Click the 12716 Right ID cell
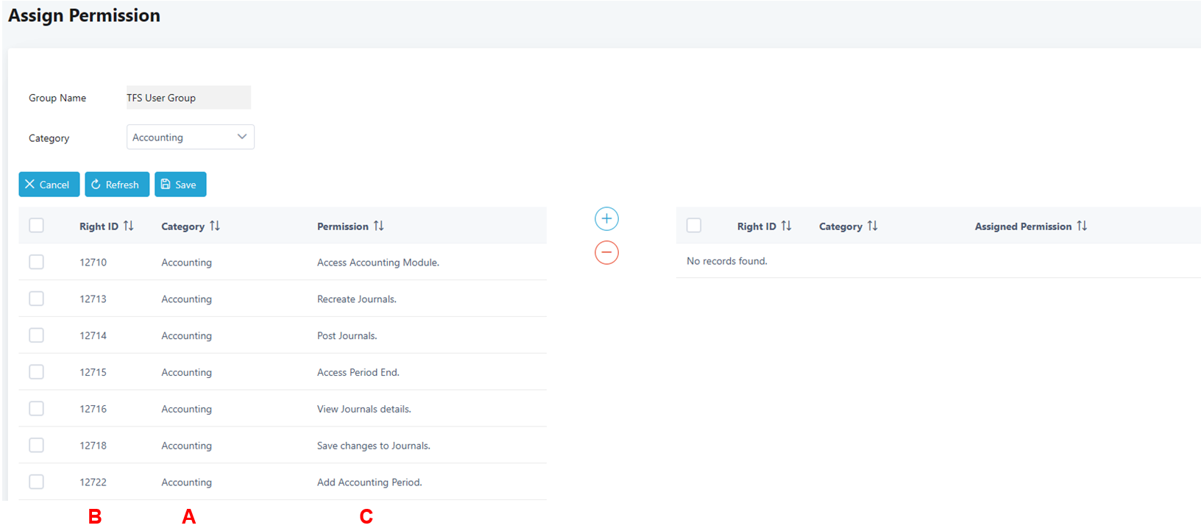Image resolution: width=1201 pixels, height=528 pixels. click(x=93, y=410)
